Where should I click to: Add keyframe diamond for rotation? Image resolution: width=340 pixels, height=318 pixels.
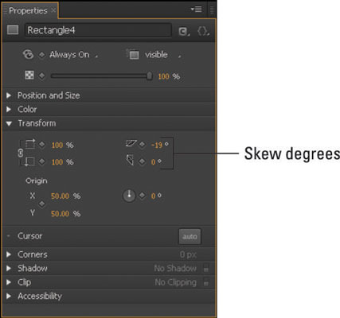(x=143, y=196)
